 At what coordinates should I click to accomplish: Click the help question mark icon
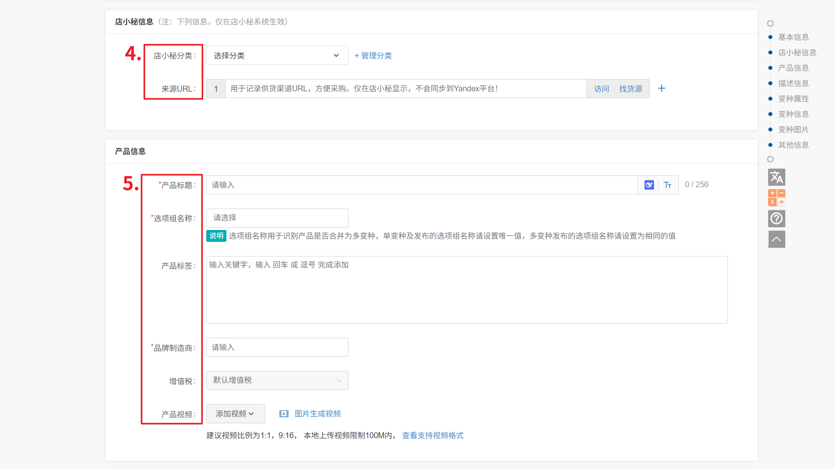(776, 218)
